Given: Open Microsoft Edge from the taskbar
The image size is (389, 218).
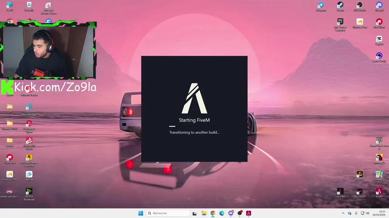Looking at the screenshot, I should (222, 213).
